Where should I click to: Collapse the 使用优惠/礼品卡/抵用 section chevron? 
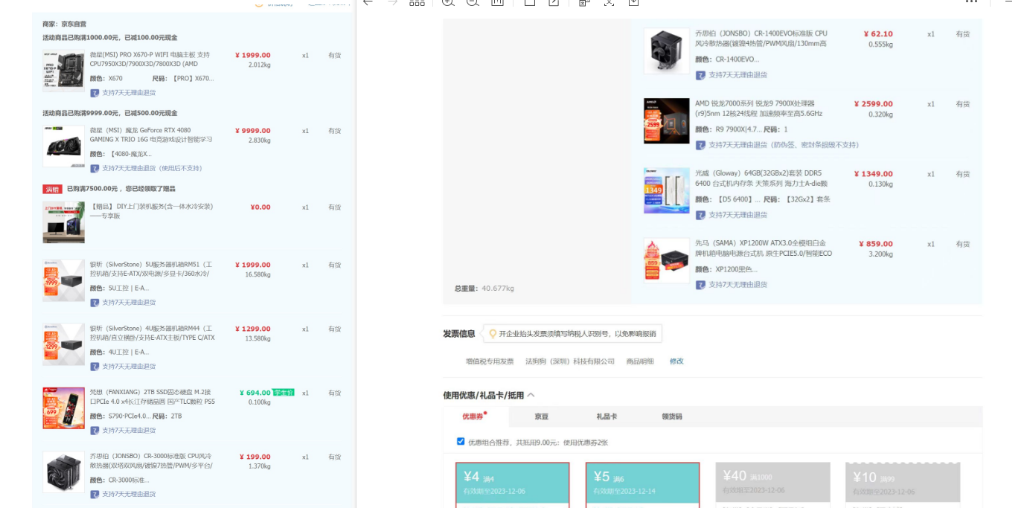(531, 395)
